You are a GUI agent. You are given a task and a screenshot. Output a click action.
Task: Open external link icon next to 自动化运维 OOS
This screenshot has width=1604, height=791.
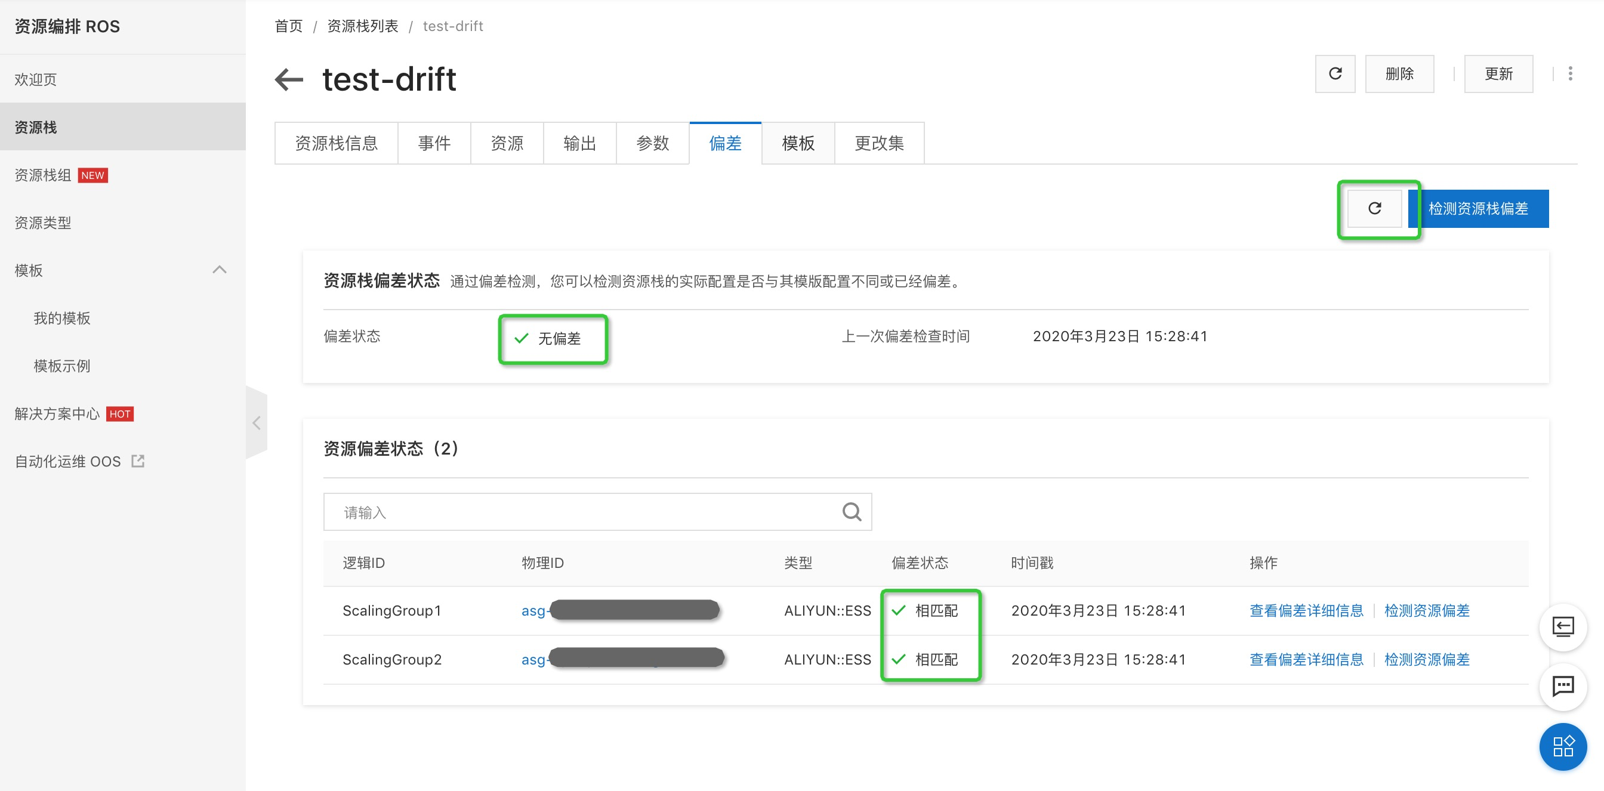tap(138, 461)
